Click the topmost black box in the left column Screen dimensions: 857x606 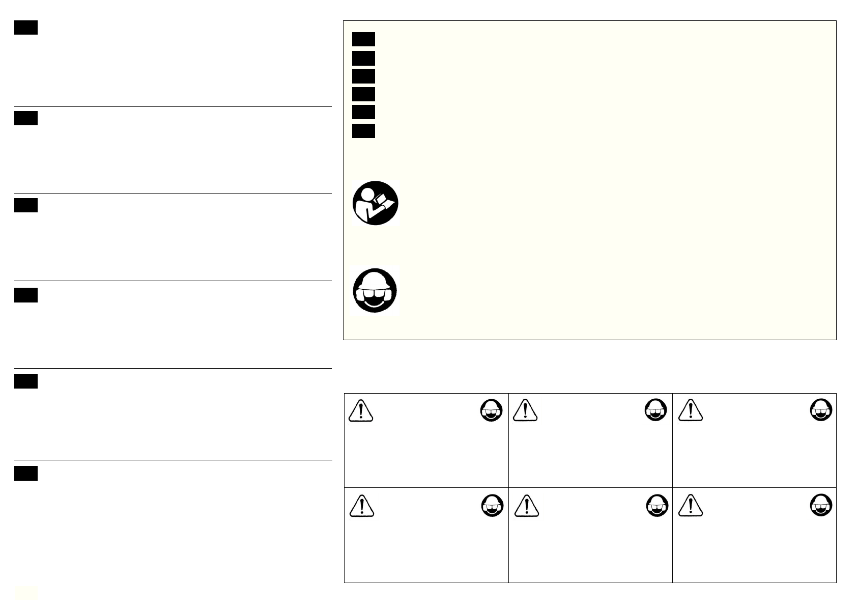[26, 27]
